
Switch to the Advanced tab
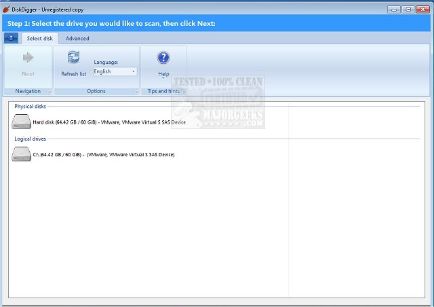point(77,38)
